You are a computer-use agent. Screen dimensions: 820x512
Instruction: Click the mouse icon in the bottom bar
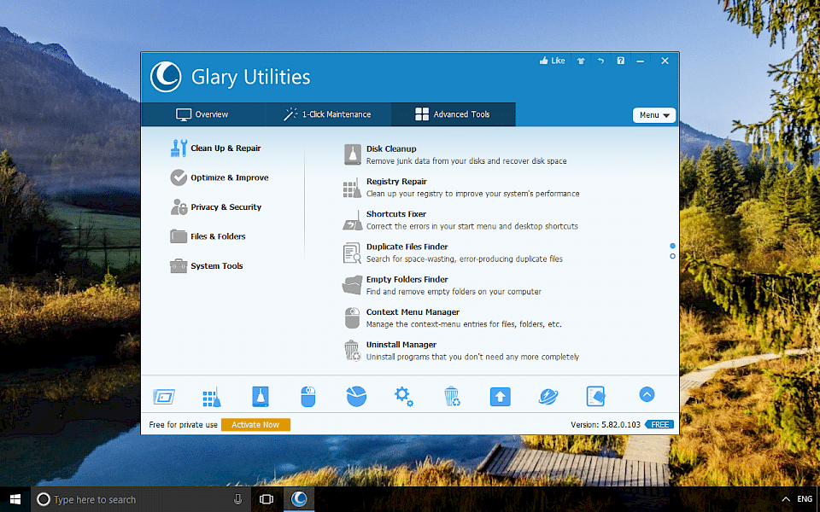pyautogui.click(x=308, y=397)
